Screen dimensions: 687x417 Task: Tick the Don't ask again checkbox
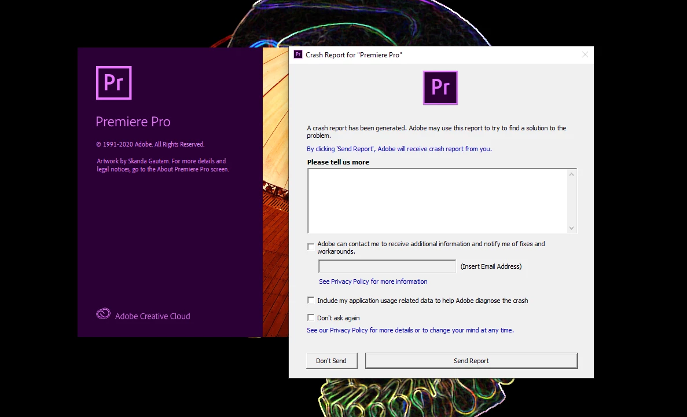311,317
